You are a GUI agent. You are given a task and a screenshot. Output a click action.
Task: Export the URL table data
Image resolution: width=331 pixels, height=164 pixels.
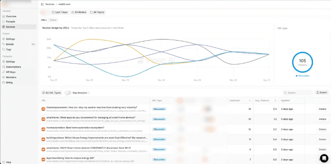322,93
